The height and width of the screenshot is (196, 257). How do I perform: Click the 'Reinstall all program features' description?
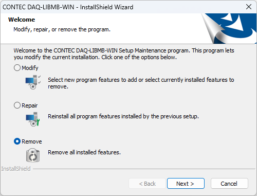[x=123, y=116]
